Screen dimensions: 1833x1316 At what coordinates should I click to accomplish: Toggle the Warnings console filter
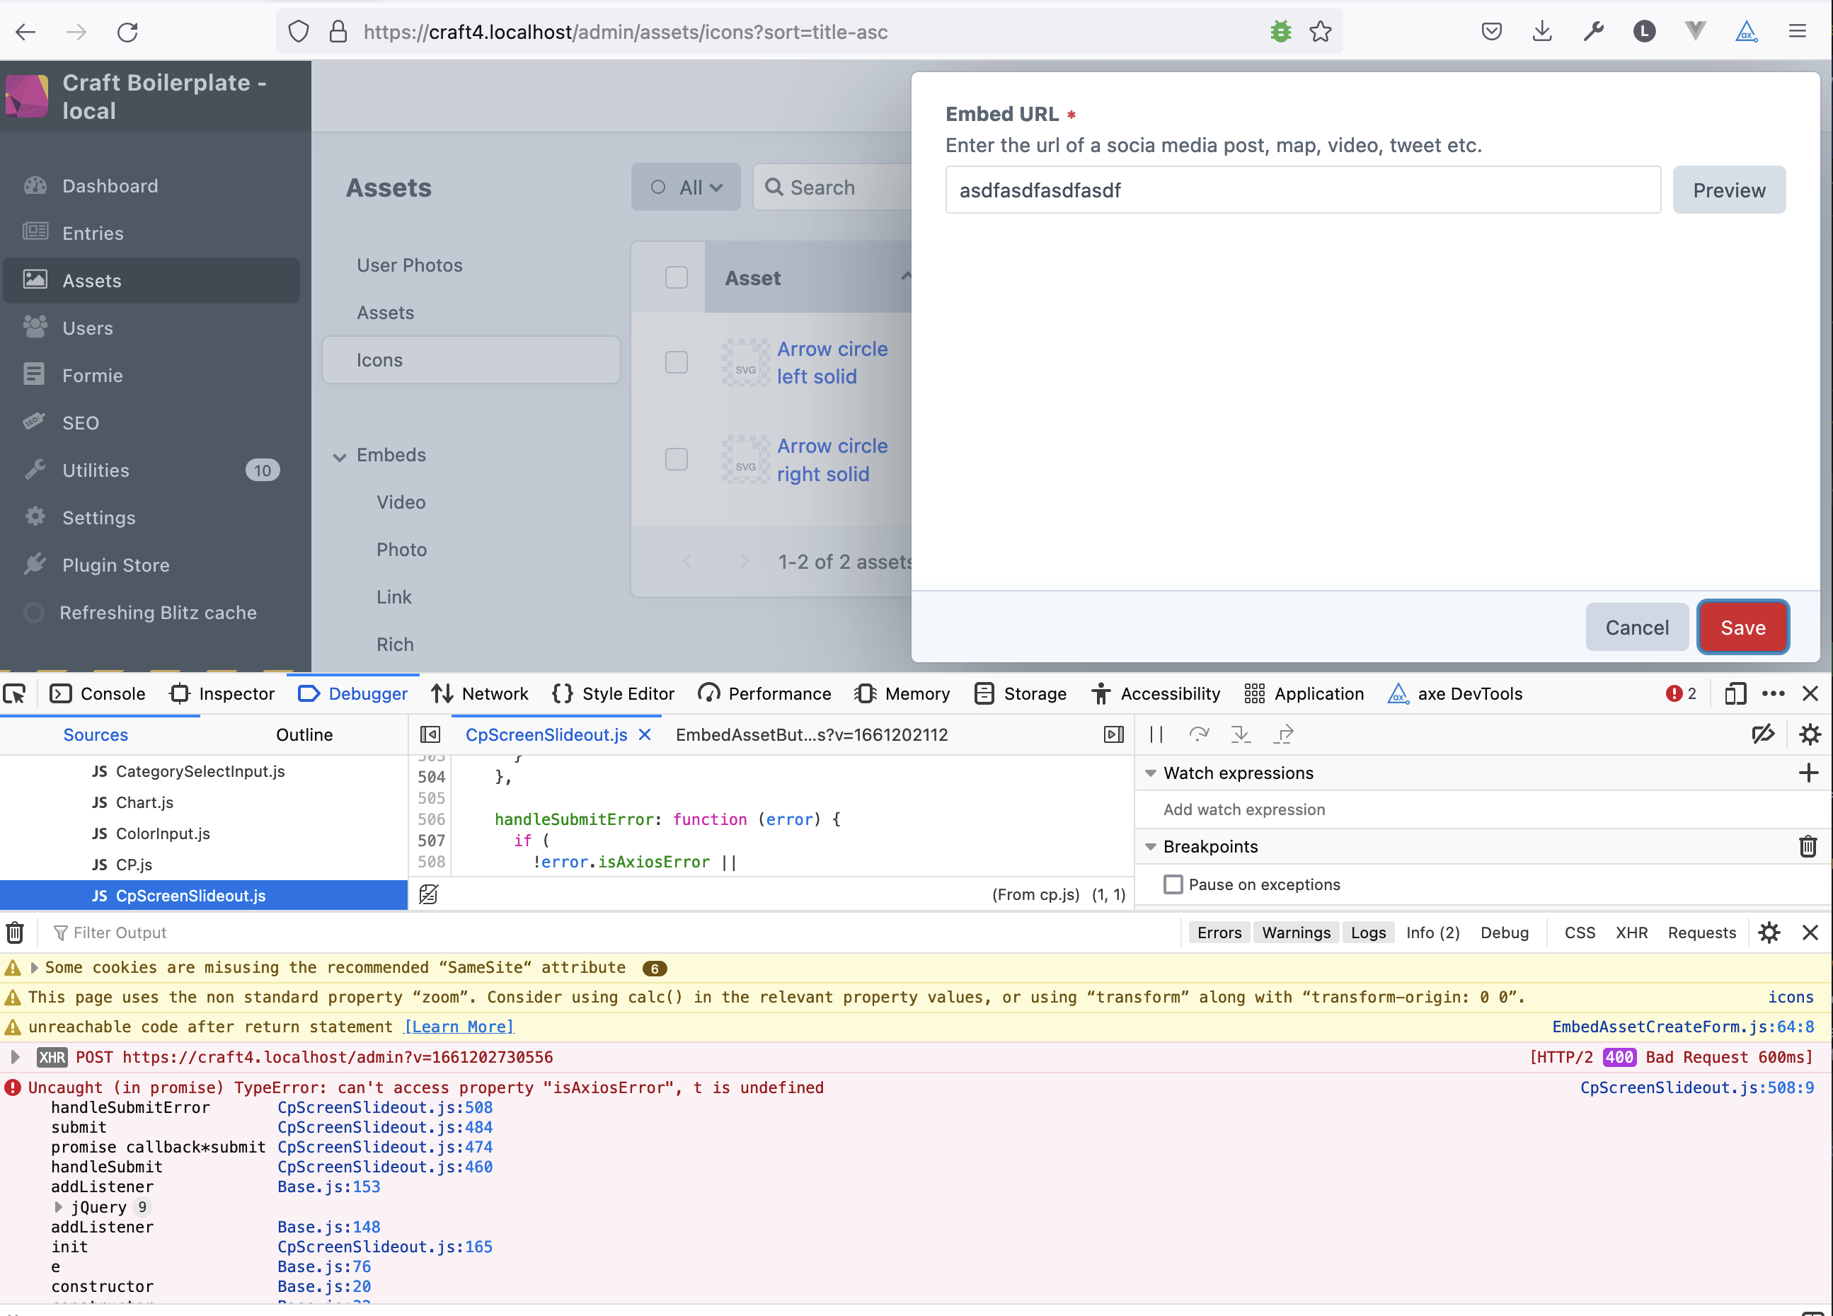coord(1296,933)
